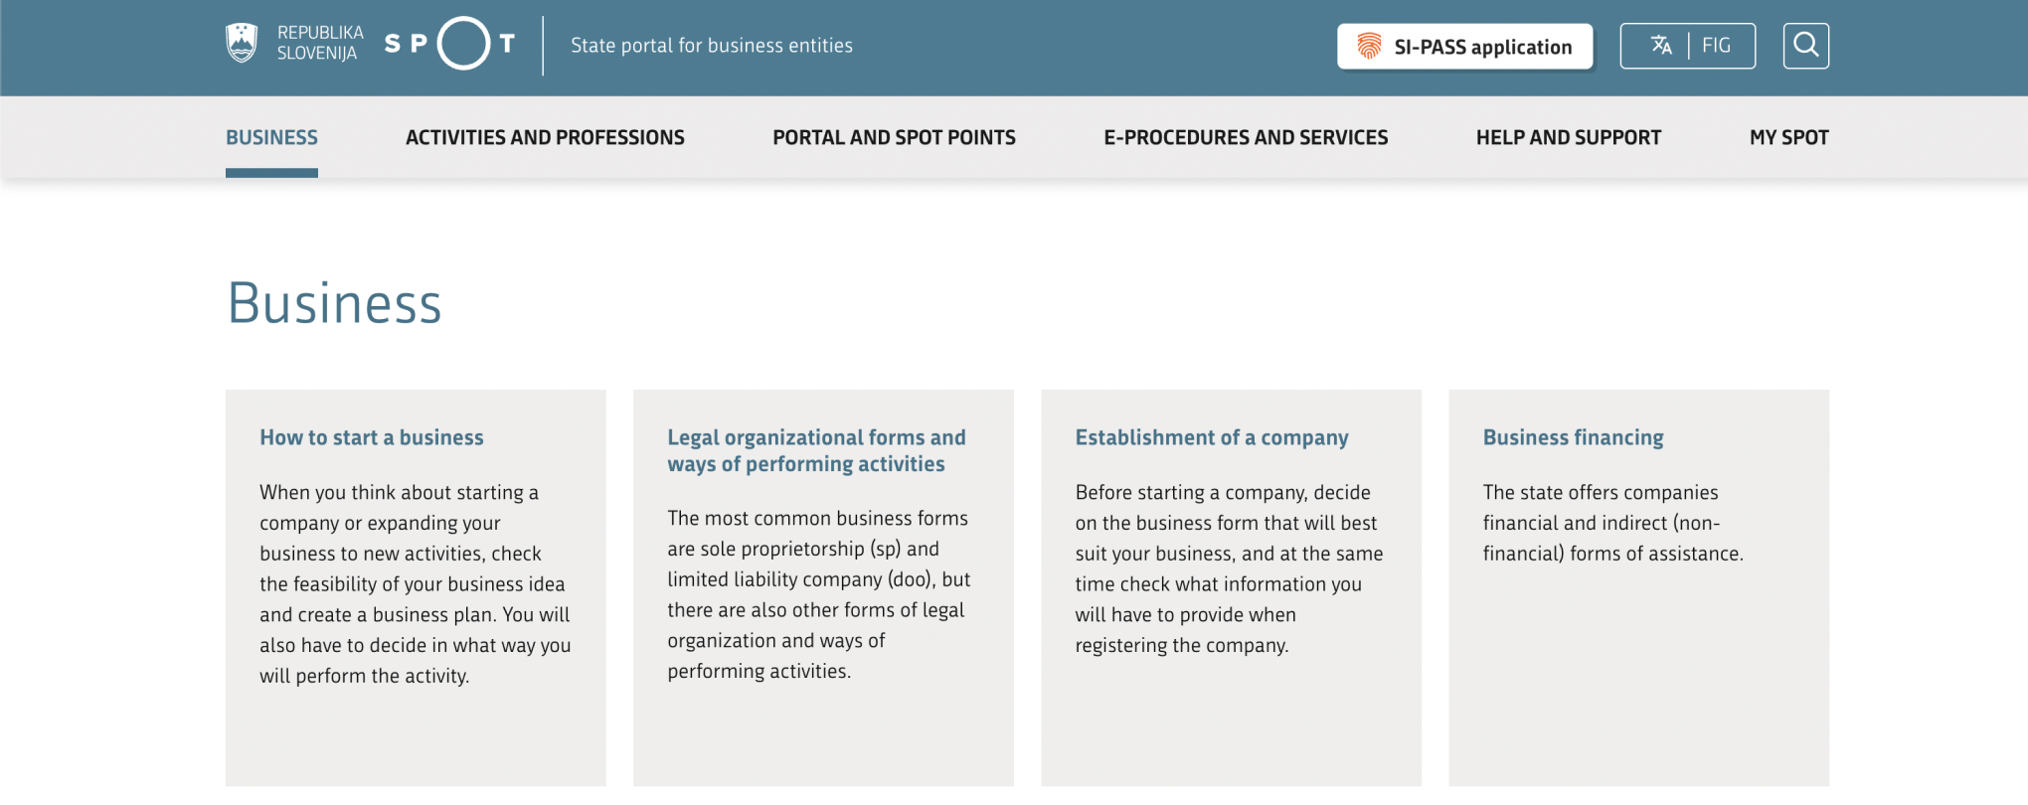The width and height of the screenshot is (2028, 805).
Task: Click the 'Republika Slovenija' text
Action: click(x=319, y=43)
